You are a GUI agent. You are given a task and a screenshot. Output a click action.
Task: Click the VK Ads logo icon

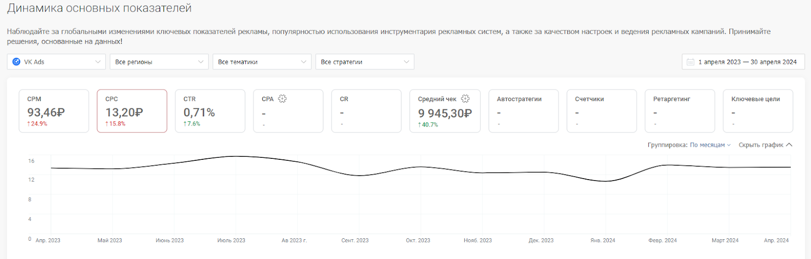16,62
